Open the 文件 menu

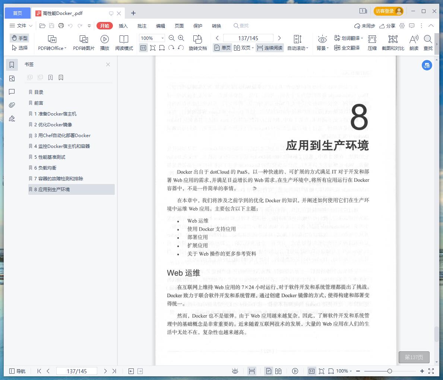tap(21, 26)
